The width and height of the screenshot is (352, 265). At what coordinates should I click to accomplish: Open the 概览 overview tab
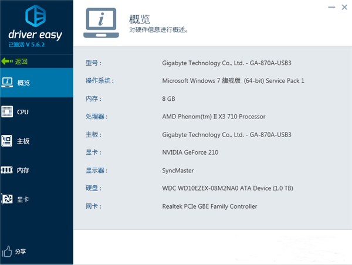point(36,83)
